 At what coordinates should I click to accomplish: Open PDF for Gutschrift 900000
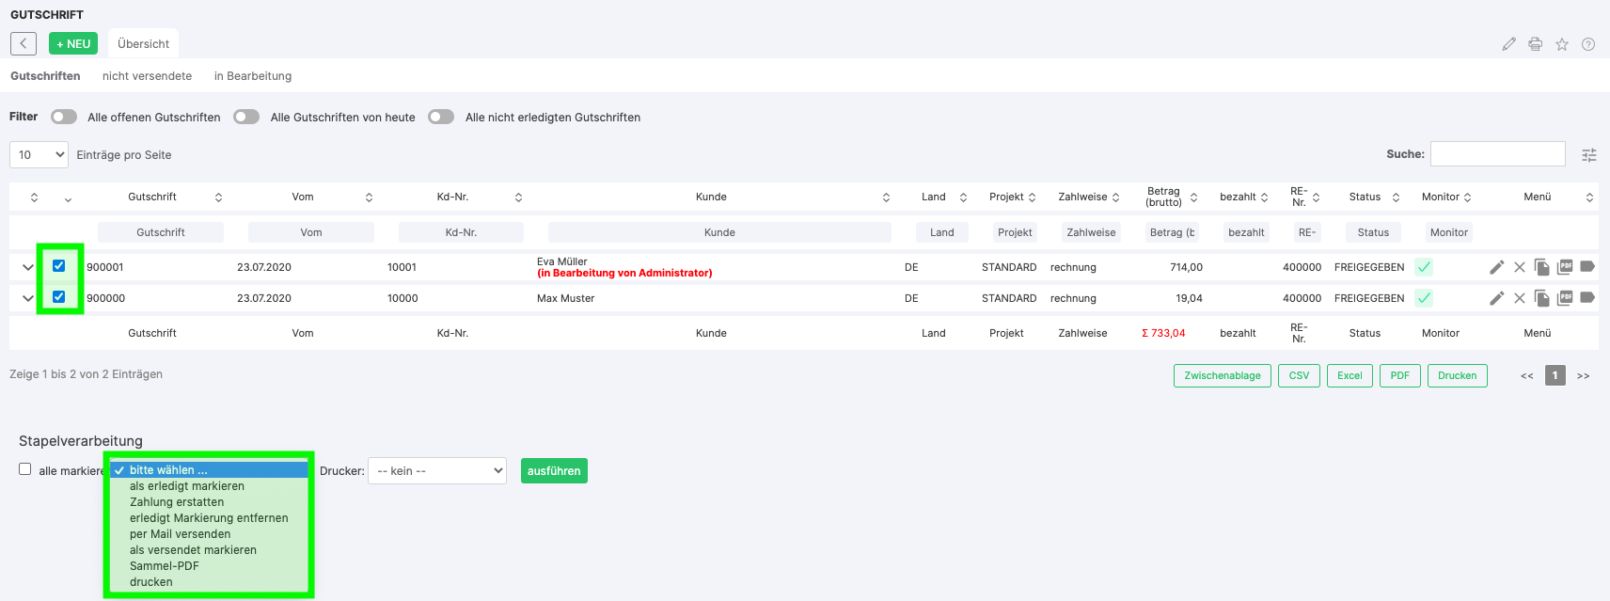[x=1565, y=298]
